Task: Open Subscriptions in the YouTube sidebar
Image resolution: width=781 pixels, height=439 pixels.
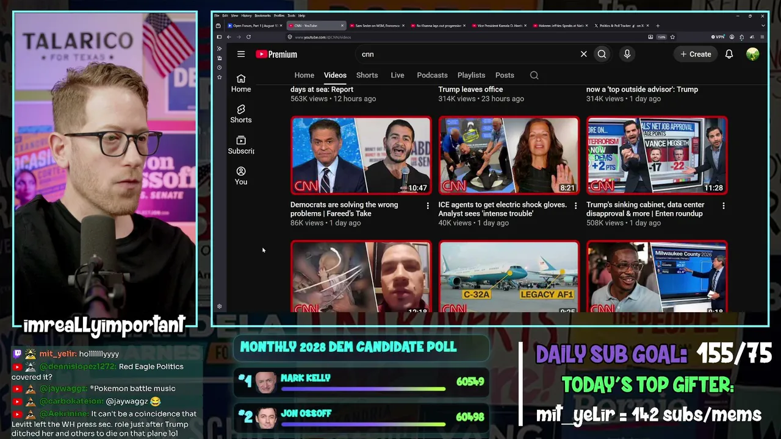Action: (x=241, y=145)
